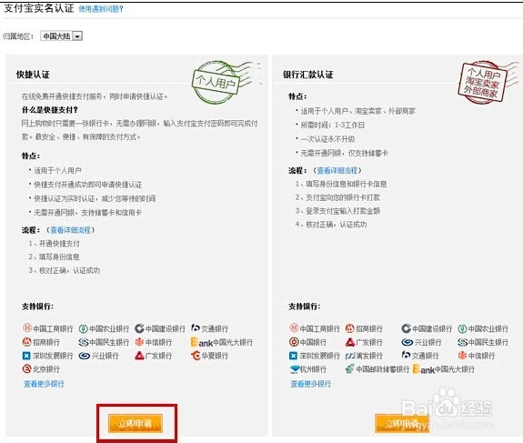The image size is (523, 443).
Task: Pick 中国光大银行 icon in 银行汇款认证 panel
Action: tap(423, 369)
